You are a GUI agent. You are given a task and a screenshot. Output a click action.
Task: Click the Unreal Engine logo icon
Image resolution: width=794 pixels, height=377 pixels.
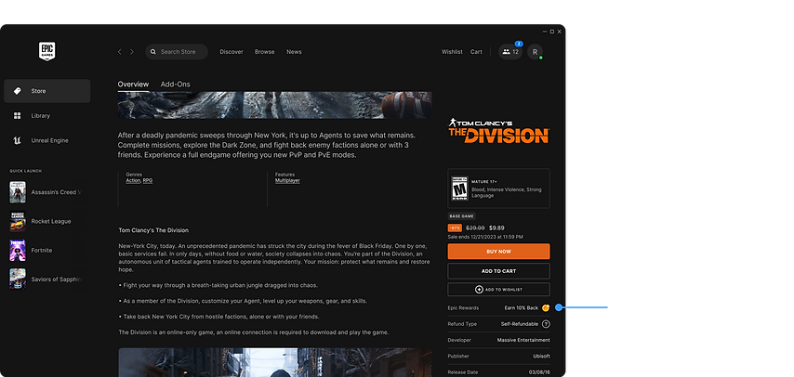click(x=18, y=141)
